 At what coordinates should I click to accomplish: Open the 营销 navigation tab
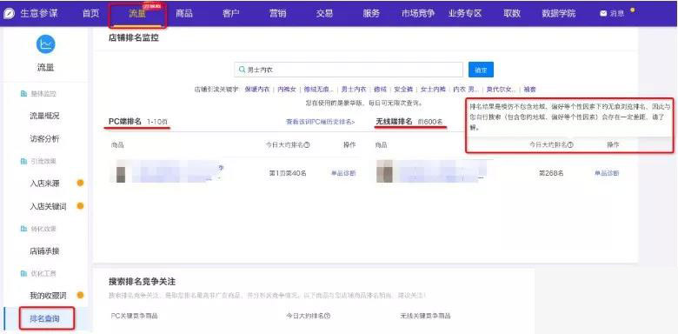tap(277, 13)
